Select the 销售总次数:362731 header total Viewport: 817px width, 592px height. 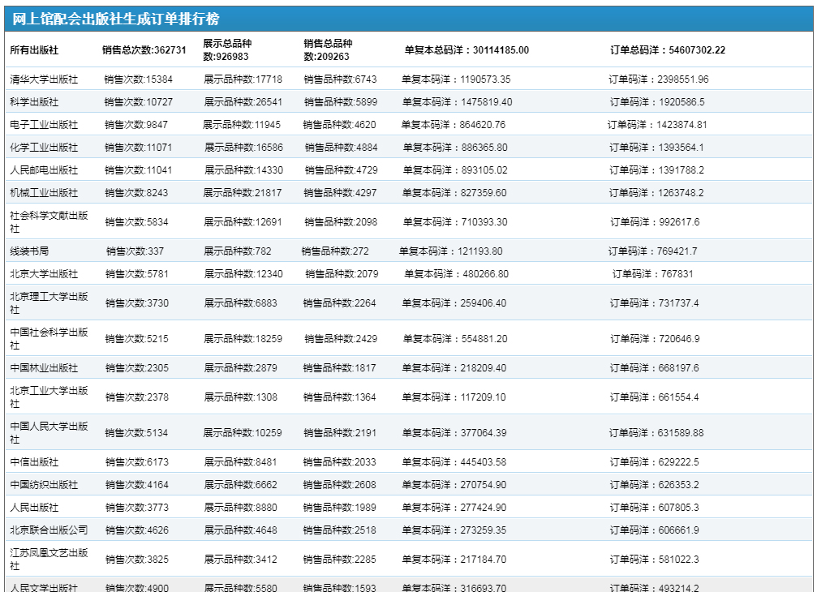(x=144, y=50)
